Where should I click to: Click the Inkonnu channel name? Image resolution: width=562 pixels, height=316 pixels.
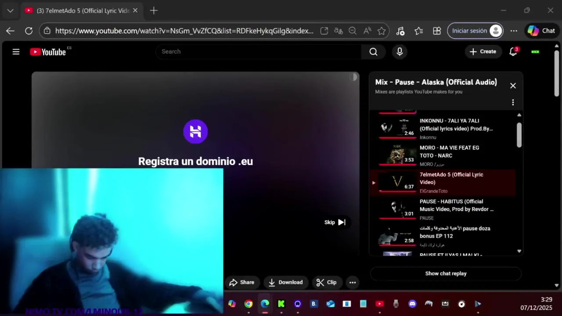[428, 137]
